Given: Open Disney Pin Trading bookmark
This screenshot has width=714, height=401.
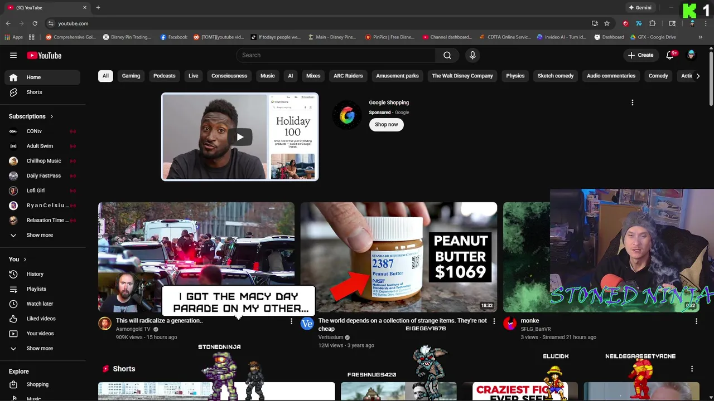Looking at the screenshot, I should [127, 37].
